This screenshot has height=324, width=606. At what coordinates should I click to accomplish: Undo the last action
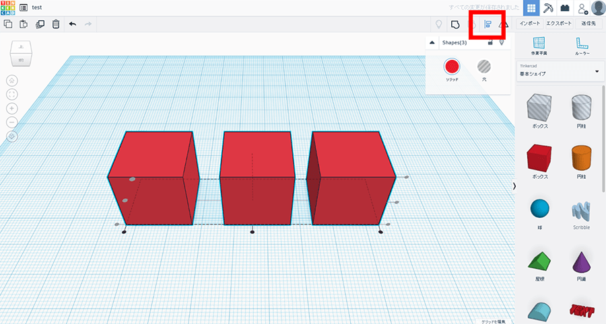coord(73,24)
